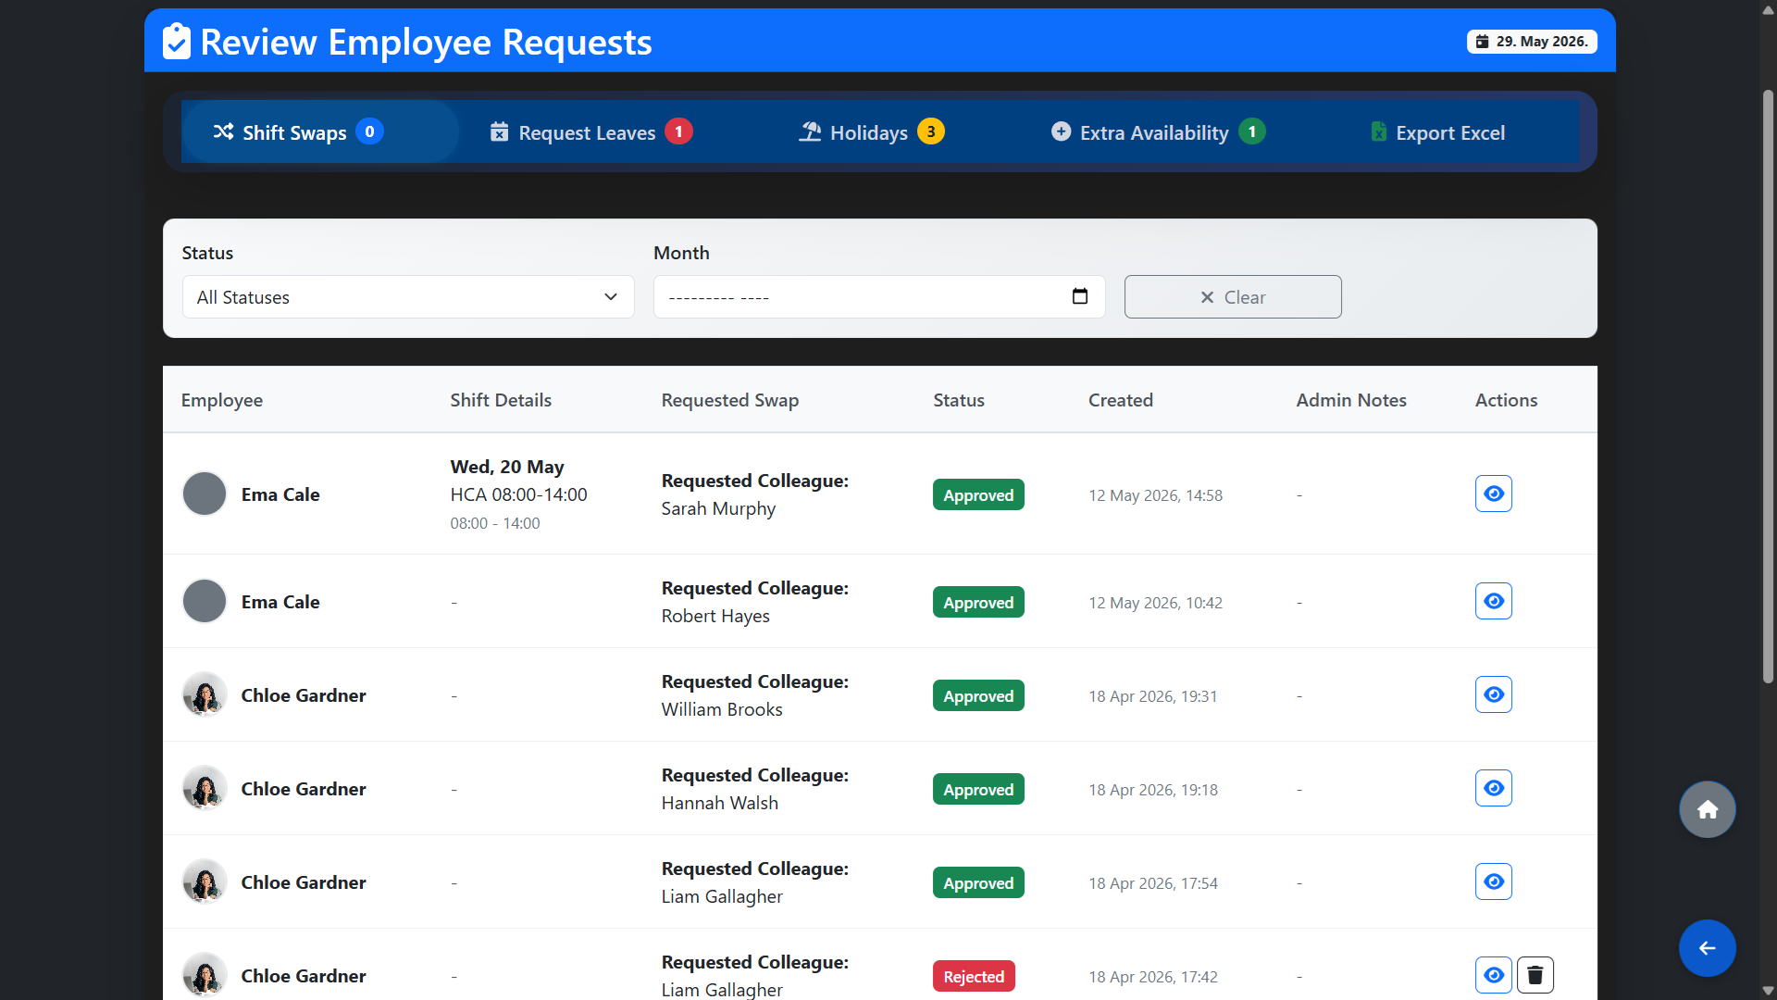Click the Request Leaves red badge 1

[678, 131]
